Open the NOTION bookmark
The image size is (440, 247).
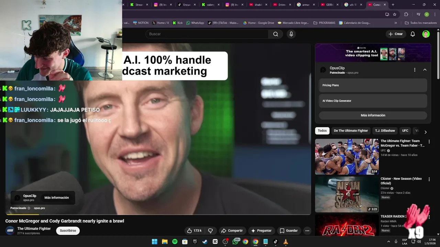coord(141,23)
